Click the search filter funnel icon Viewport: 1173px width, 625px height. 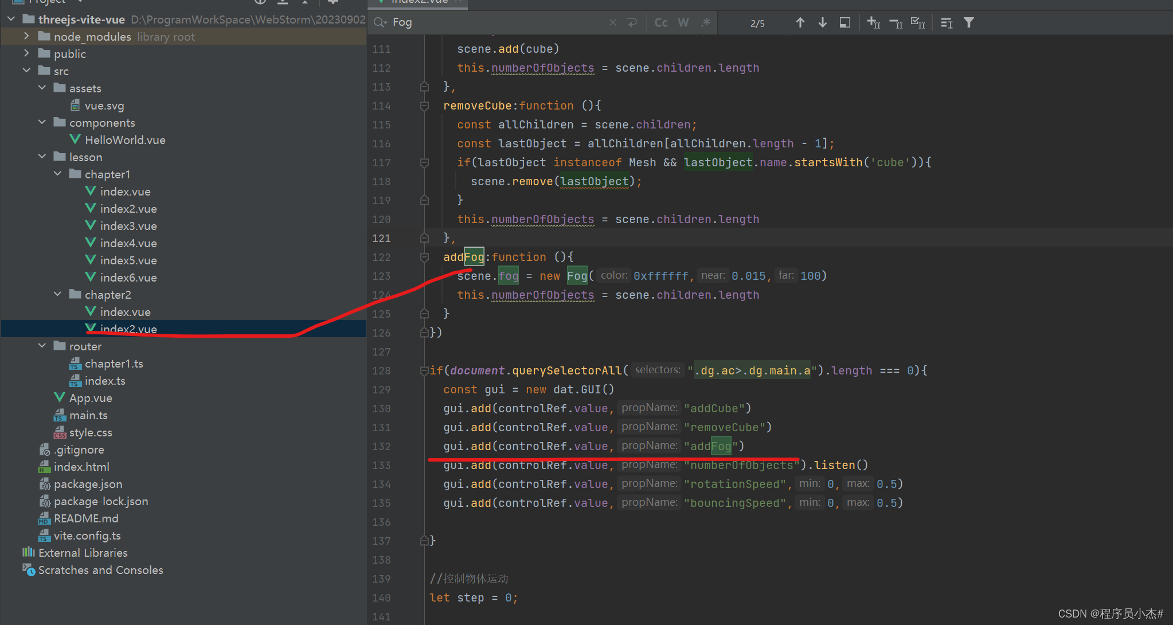[x=968, y=22]
